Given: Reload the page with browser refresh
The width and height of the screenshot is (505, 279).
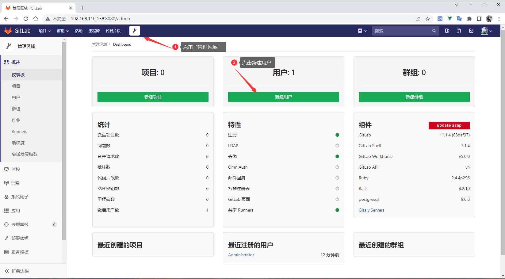Looking at the screenshot, I should [x=26, y=19].
